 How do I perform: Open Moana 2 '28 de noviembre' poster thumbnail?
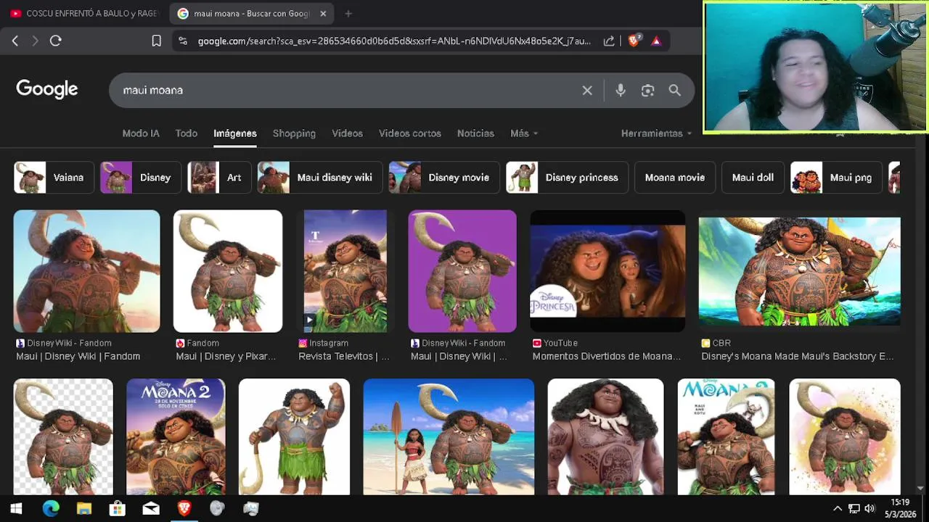point(176,437)
